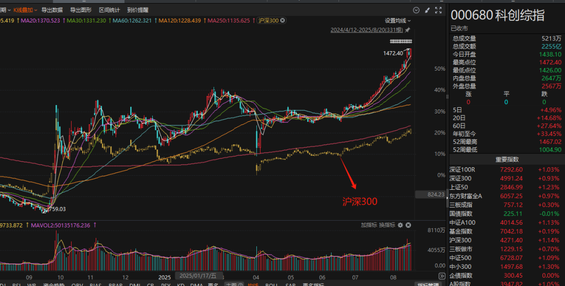Open 区间统计 from the toolbar

109,10
